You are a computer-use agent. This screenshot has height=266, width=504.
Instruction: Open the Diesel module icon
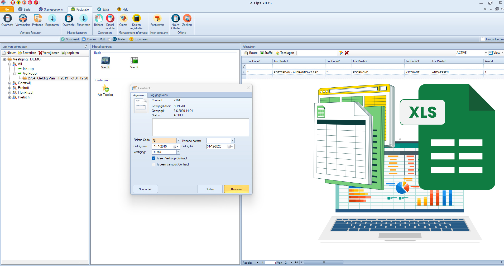click(x=110, y=19)
